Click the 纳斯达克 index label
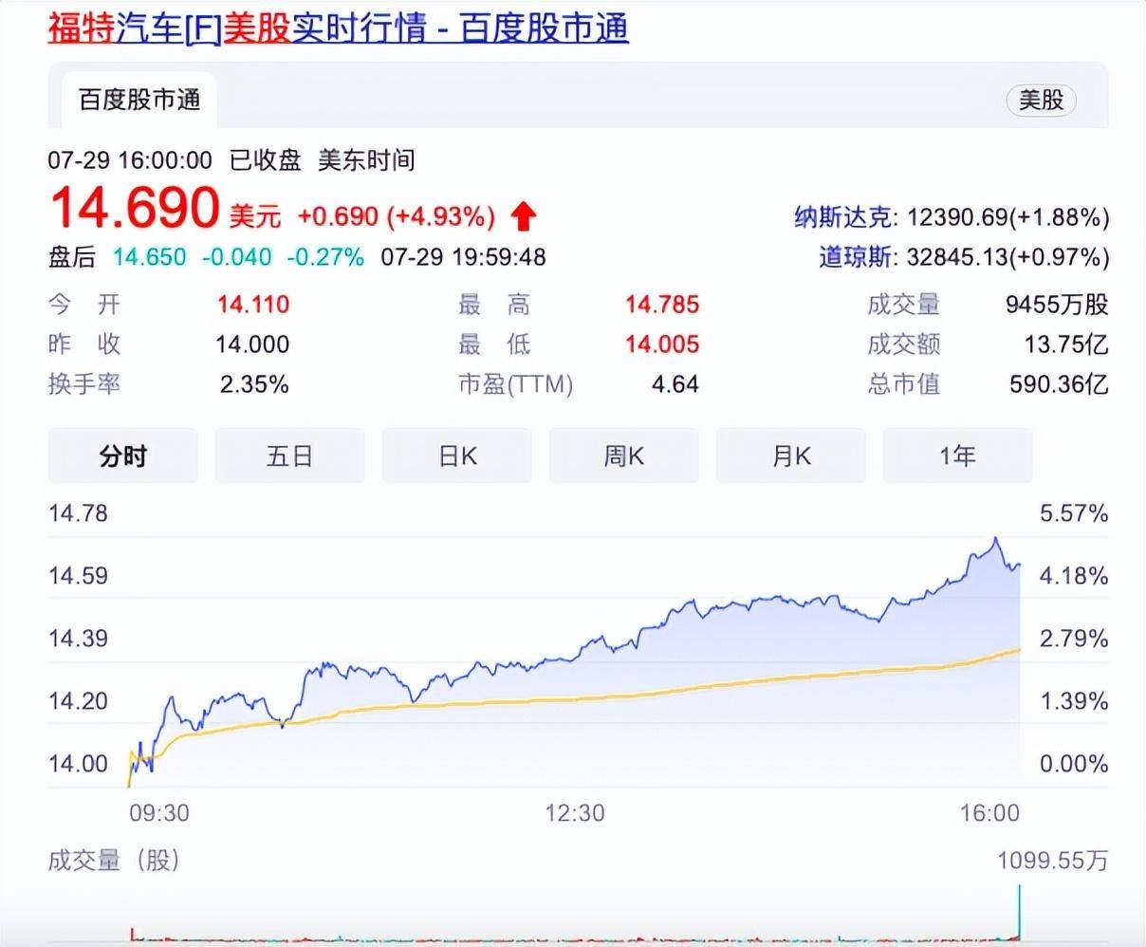Screen dimensions: 1146x947 [x=845, y=217]
